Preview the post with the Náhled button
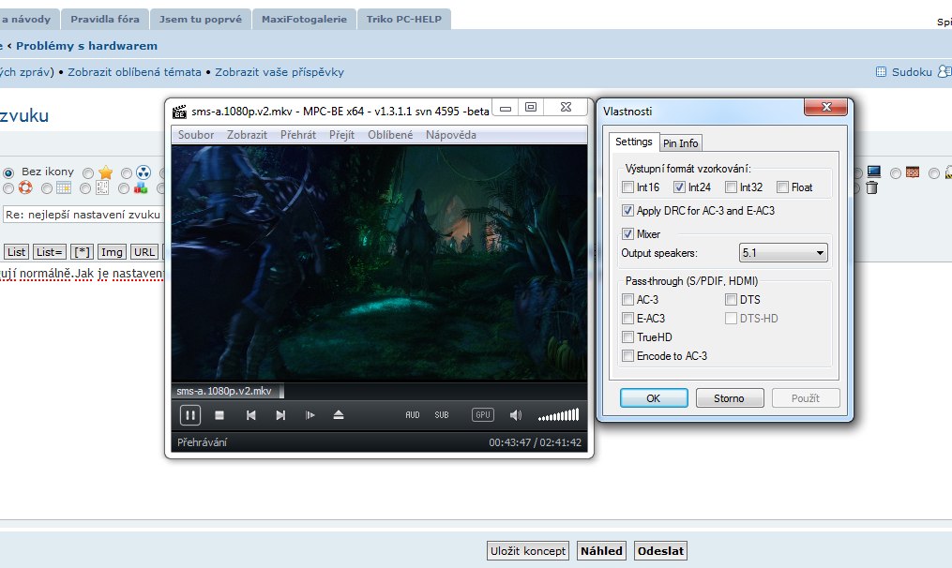The image size is (952, 568). click(x=601, y=551)
